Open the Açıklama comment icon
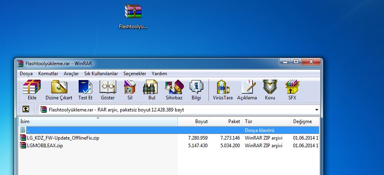 248,87
